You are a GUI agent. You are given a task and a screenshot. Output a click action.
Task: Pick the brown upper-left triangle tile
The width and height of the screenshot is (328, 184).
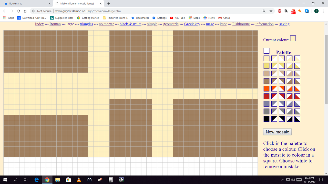pos(274,81)
